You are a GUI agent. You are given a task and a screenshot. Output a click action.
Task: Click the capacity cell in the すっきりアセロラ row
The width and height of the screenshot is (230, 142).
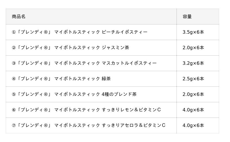[x=193, y=125]
